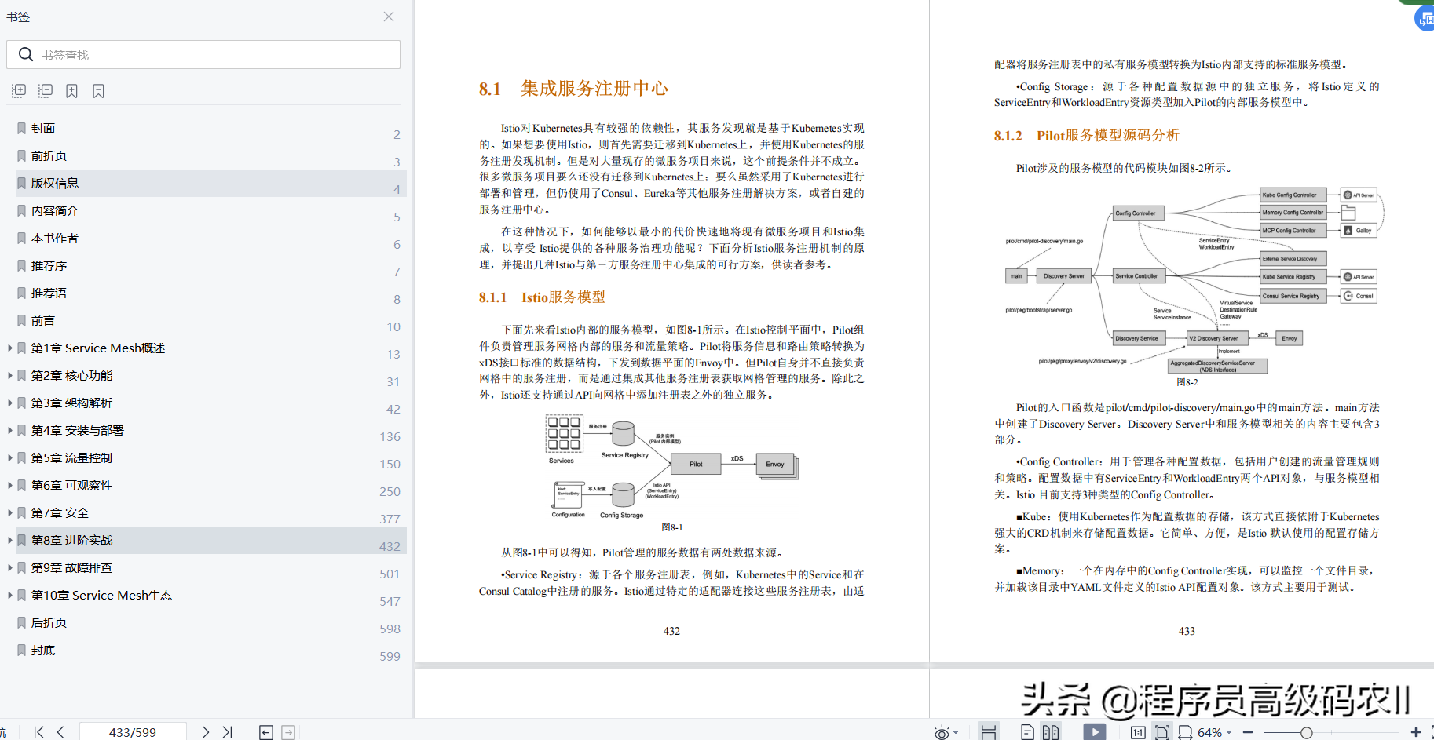Start the slideshow play mode

1095,732
